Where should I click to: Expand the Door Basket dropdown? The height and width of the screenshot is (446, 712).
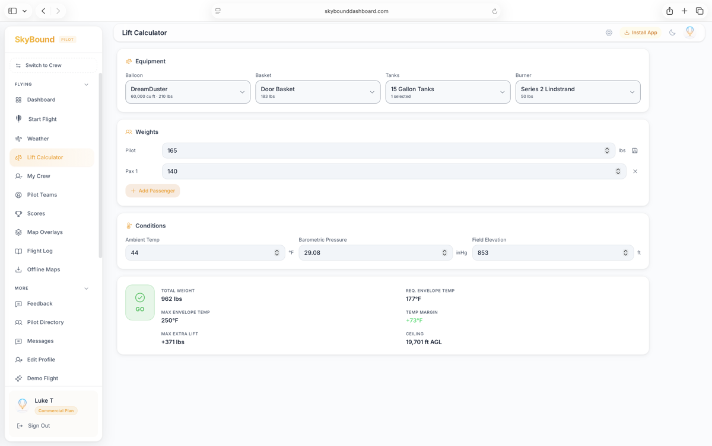coord(317,92)
